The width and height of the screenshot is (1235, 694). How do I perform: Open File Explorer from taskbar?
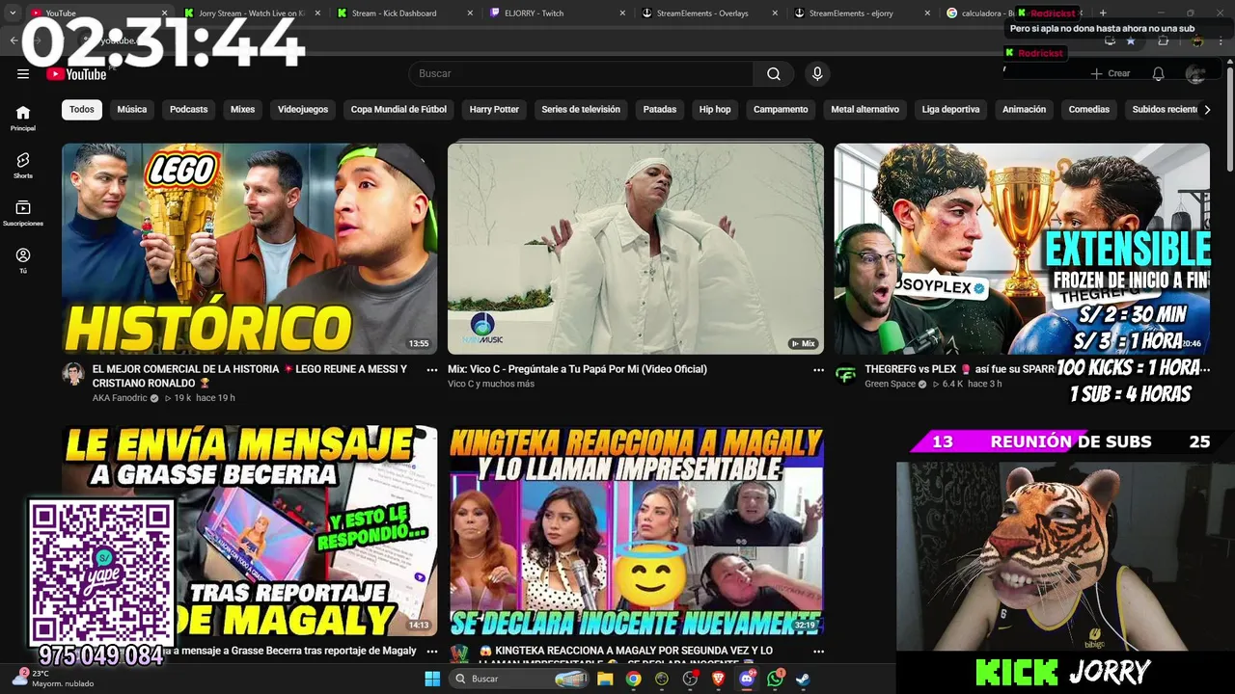[605, 679]
